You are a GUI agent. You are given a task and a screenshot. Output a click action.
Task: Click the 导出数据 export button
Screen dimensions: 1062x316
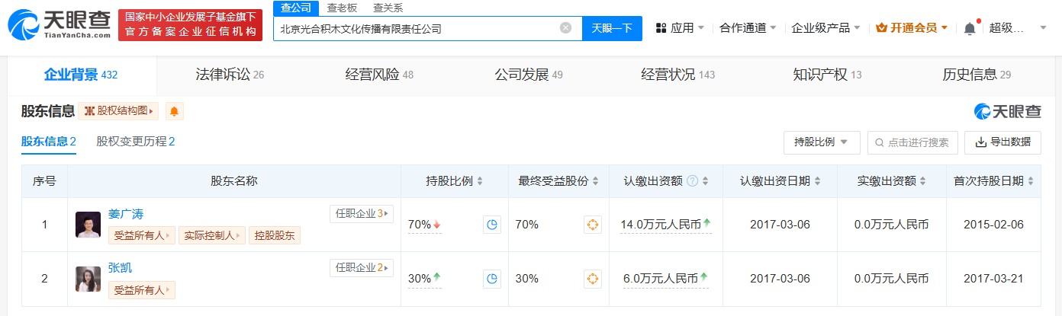(1002, 142)
